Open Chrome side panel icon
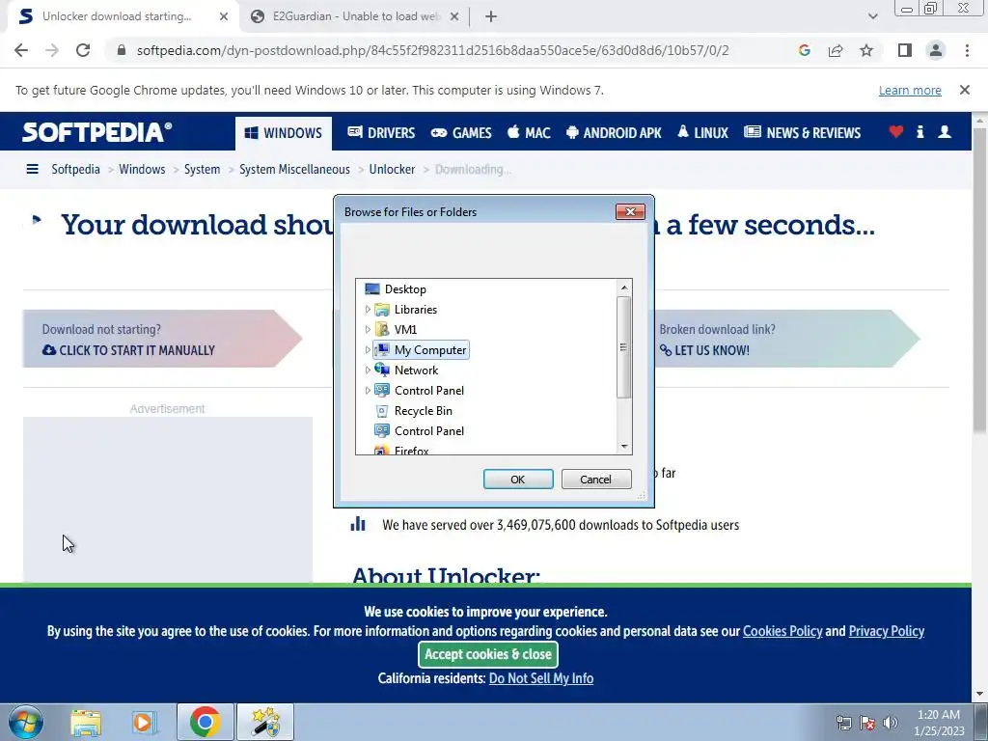 coord(905,50)
